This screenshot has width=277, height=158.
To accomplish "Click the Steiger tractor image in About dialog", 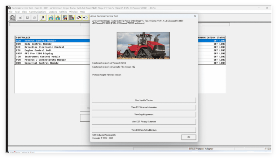I will 143,45.
